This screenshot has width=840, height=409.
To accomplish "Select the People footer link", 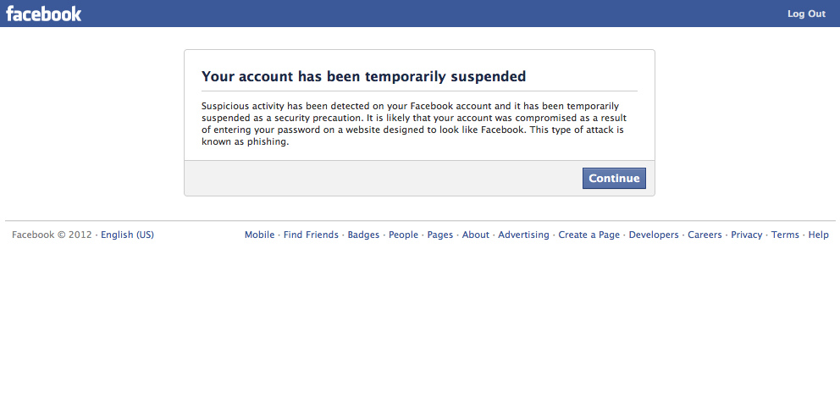I will click(x=403, y=235).
